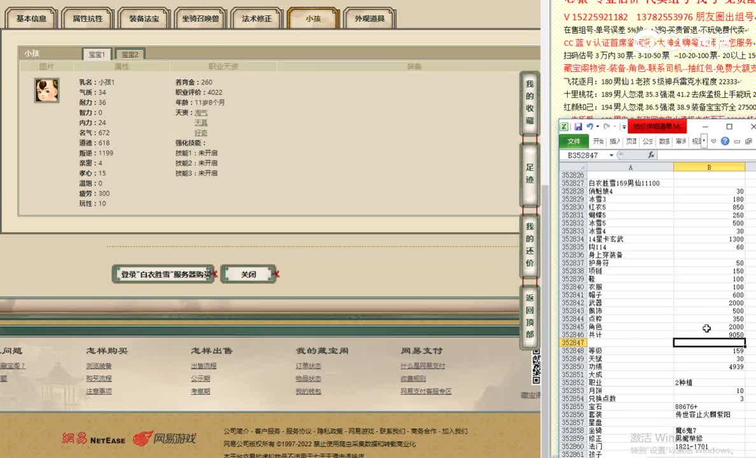Open the Excel 文件 ribbon tab
756x458 pixels.
pyautogui.click(x=575, y=141)
